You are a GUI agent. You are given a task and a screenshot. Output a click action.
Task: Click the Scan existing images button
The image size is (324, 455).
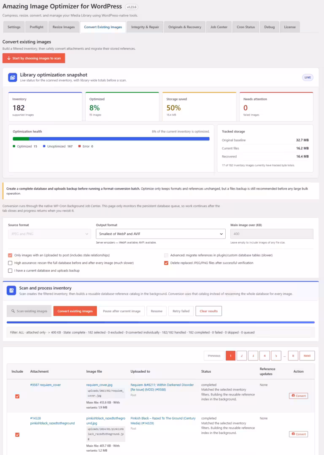[29, 311]
